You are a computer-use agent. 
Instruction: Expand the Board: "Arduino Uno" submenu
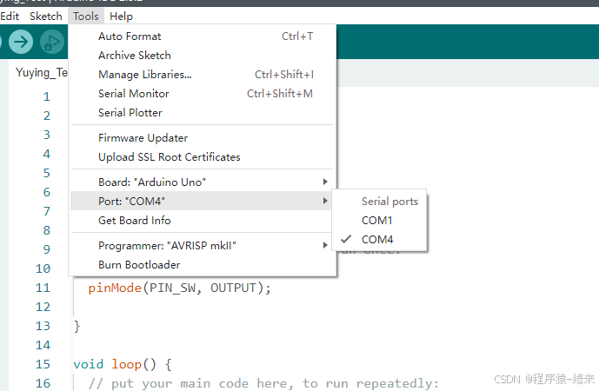point(203,182)
